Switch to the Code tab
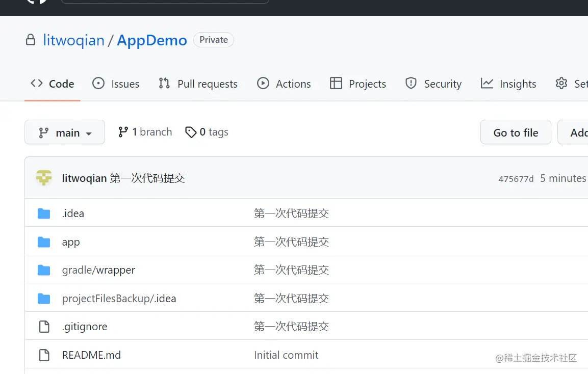The image size is (588, 374). tap(53, 84)
